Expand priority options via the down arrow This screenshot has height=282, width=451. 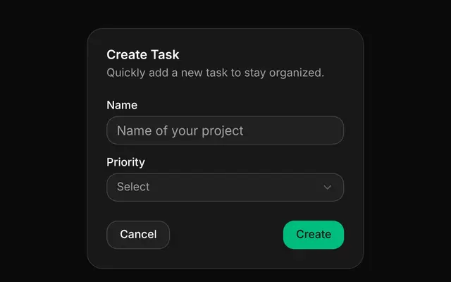(327, 188)
